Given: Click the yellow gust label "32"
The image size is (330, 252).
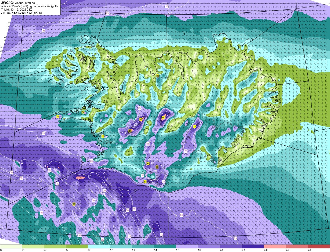Looking at the screenshot, I should (x=145, y=182).
